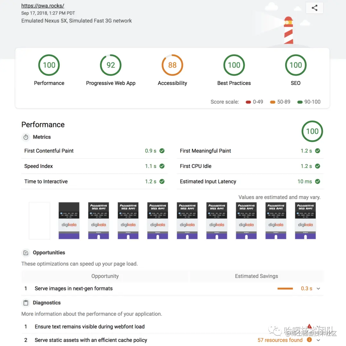Click the Emulated Nexus 5X settings text
346x346 pixels.
[x=76, y=21]
